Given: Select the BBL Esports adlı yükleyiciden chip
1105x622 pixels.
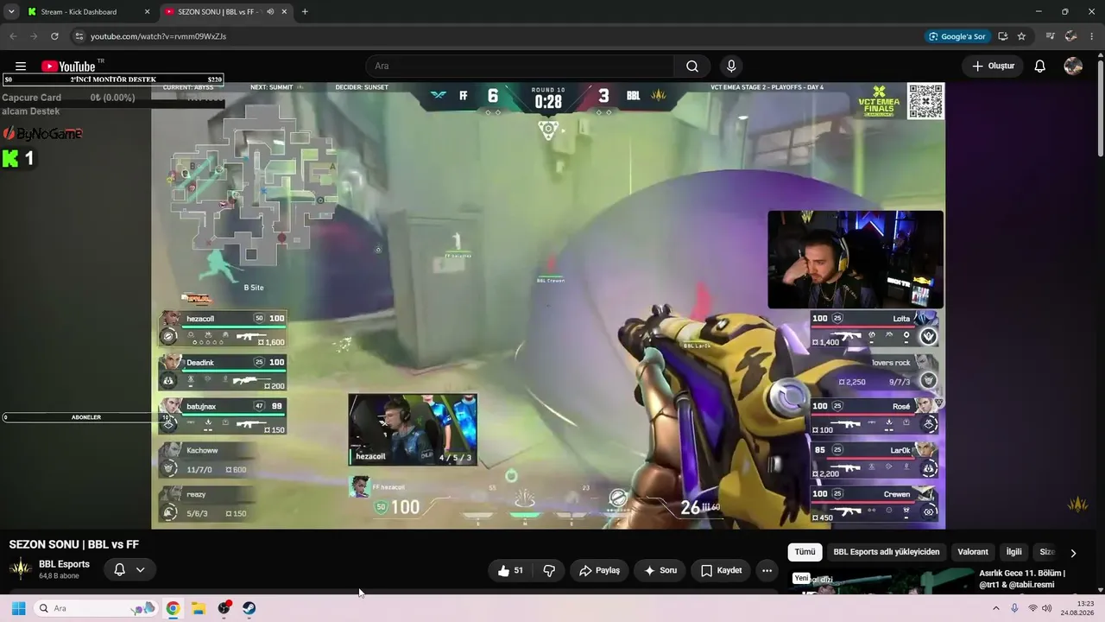Looking at the screenshot, I should coord(887,552).
